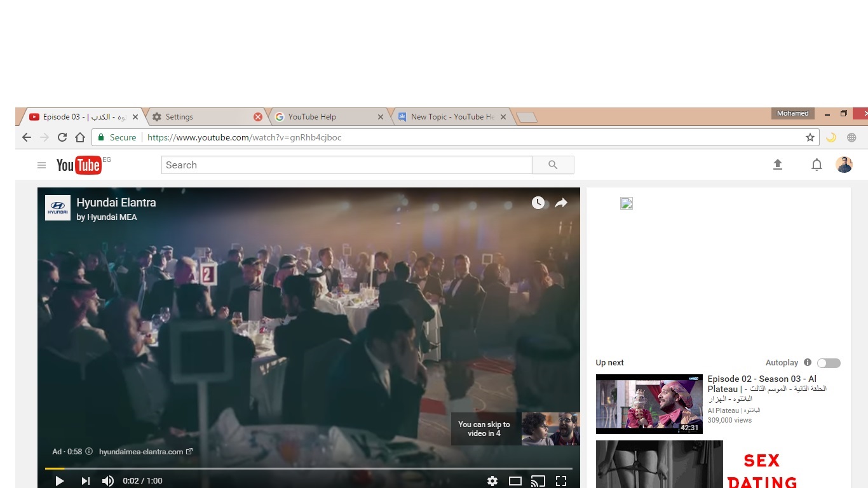Go forward in the browser
This screenshot has width=868, height=488.
44,137
